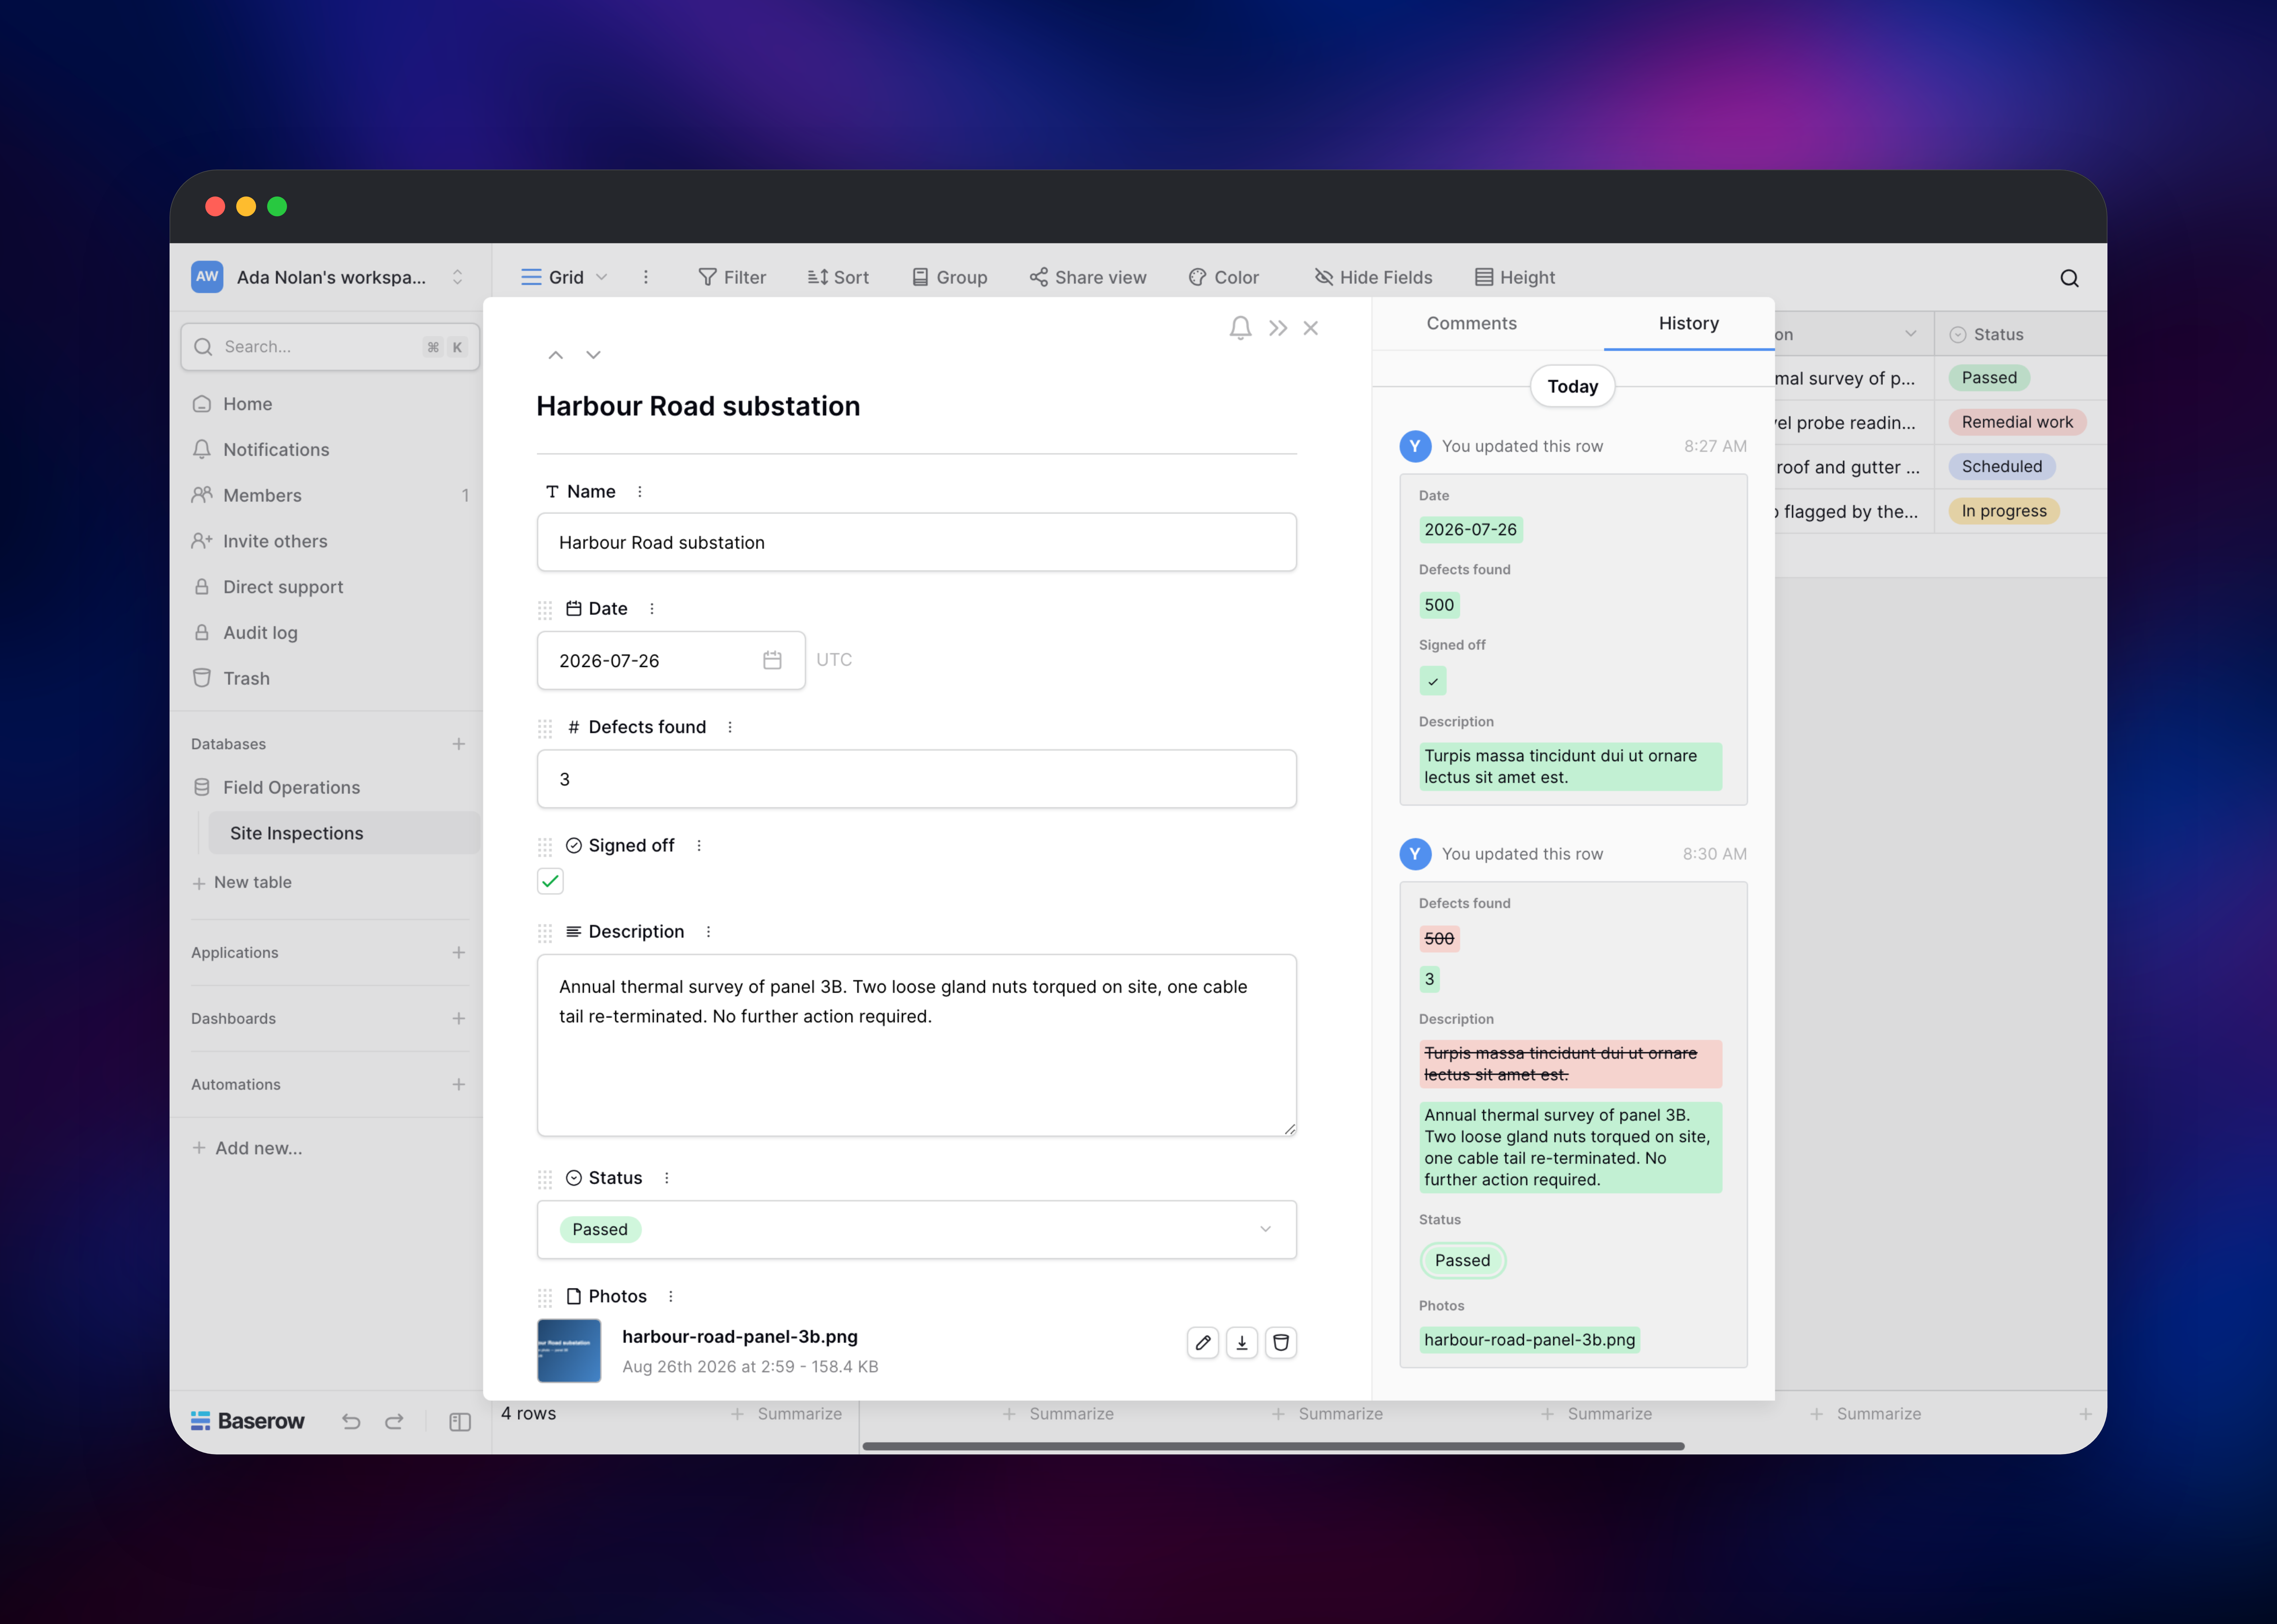Open the Grid view options dots
Screen dimensions: 2277x1624
(646, 277)
